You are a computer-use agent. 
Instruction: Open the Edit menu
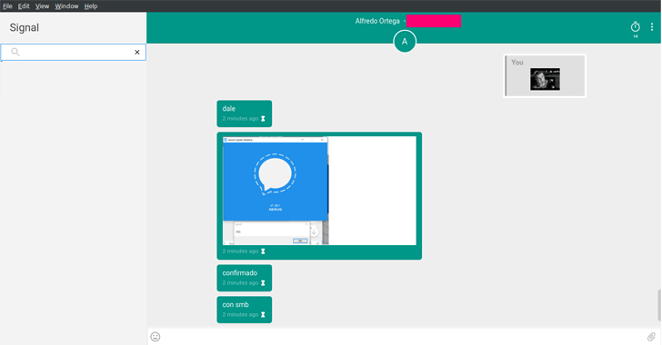coord(24,6)
